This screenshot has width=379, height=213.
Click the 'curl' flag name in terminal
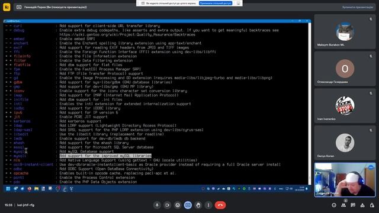18,26
